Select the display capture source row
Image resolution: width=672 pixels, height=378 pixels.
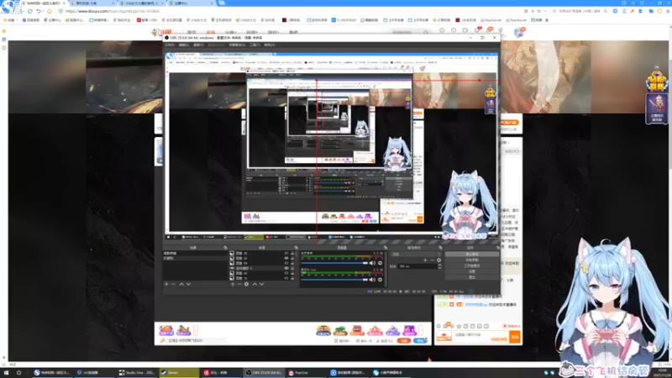pyautogui.click(x=262, y=268)
